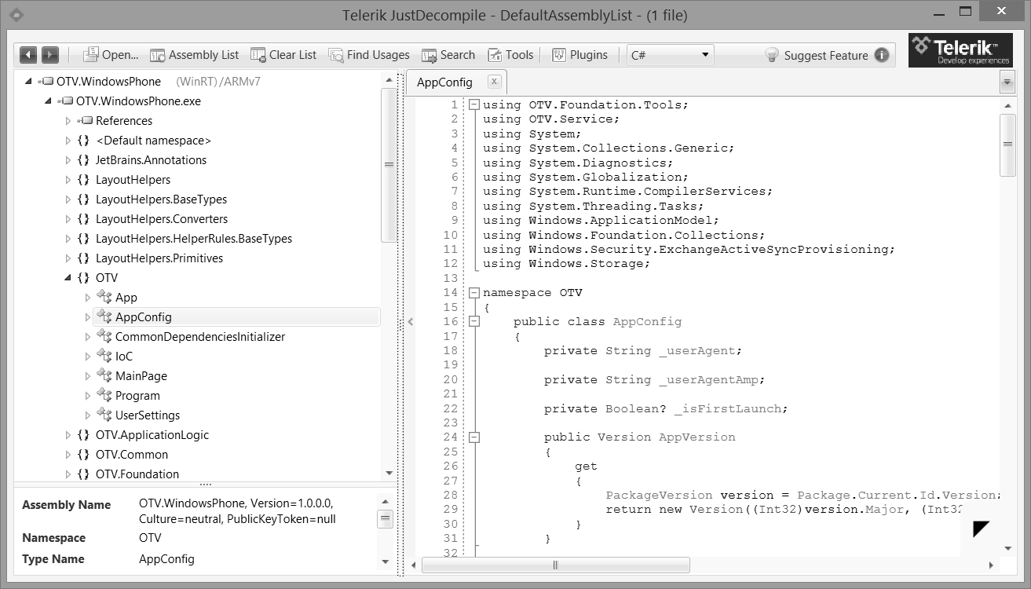The width and height of the screenshot is (1031, 589).
Task: Expand the <Default namespace> node
Action: 68,140
